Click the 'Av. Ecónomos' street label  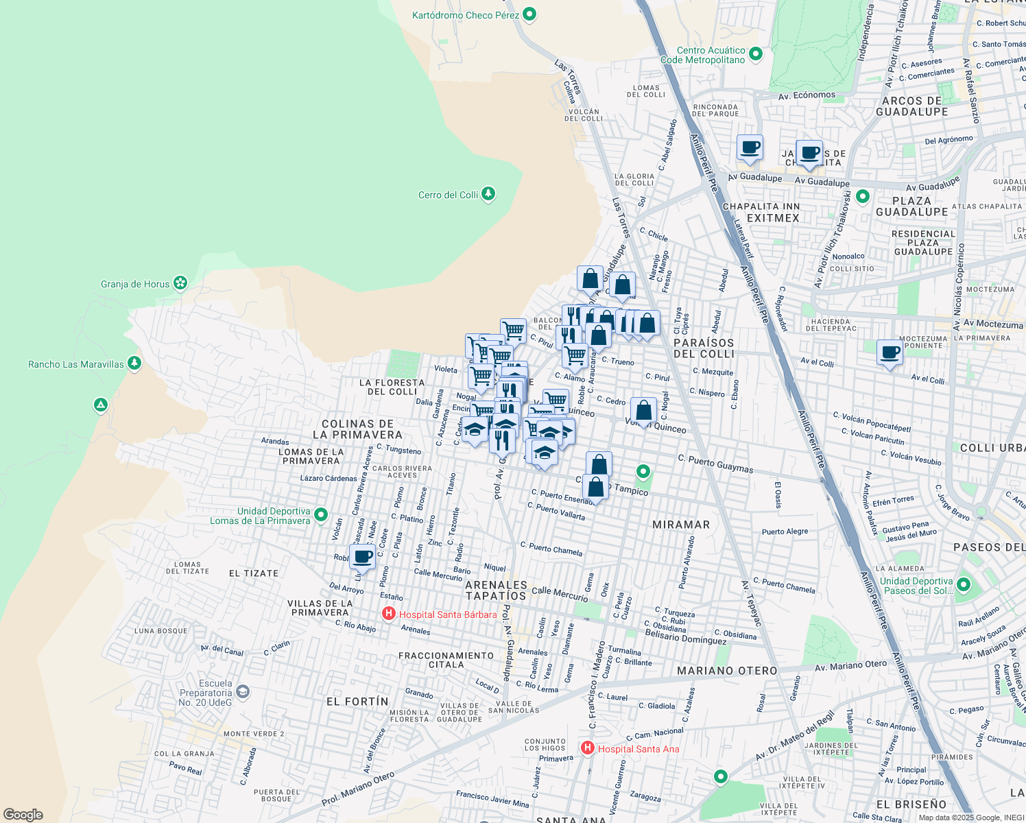point(807,96)
